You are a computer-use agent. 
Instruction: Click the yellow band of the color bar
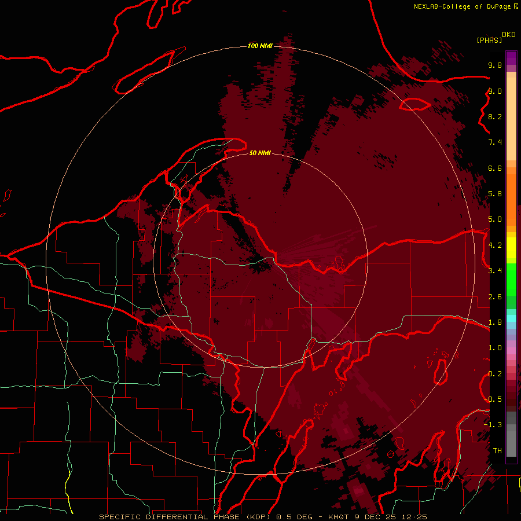(x=511, y=248)
